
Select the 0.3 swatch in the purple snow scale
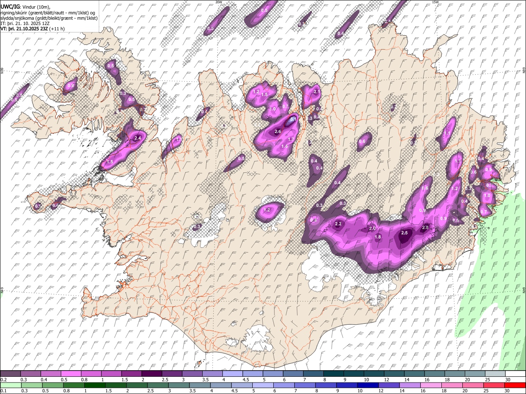(x=30, y=374)
